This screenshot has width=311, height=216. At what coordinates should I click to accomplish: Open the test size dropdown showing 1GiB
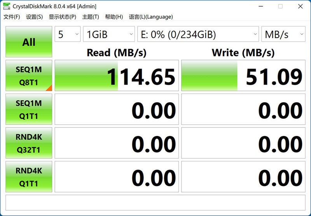coord(109,34)
